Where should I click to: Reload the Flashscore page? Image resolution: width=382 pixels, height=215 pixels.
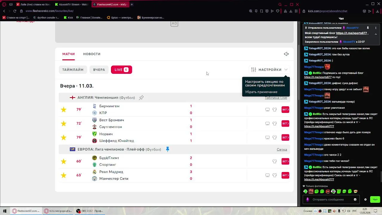click(x=15, y=11)
